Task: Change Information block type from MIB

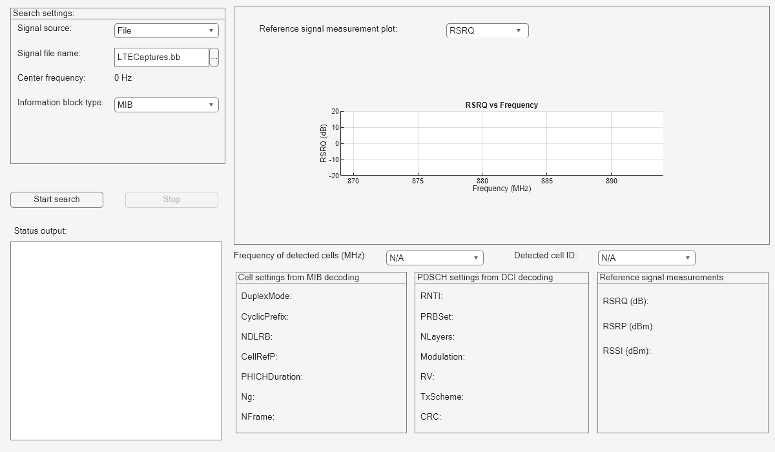Action: tap(166, 104)
